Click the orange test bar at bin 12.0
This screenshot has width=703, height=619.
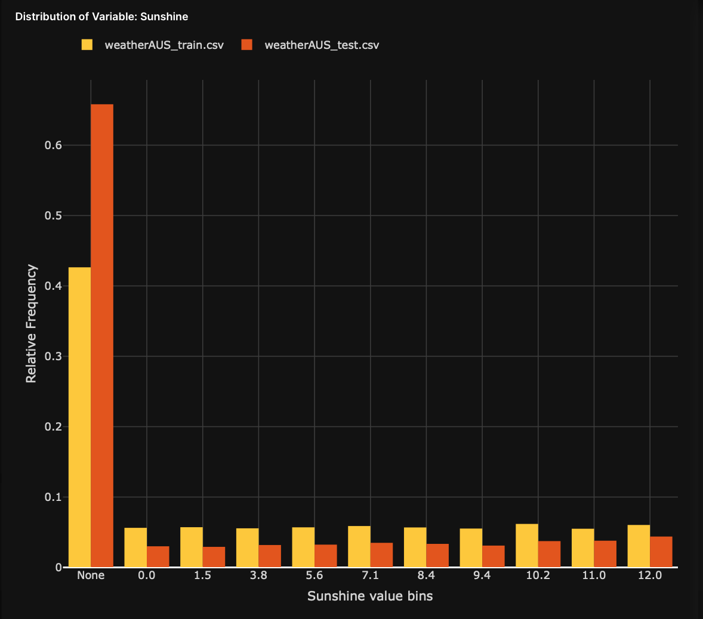coord(661,552)
